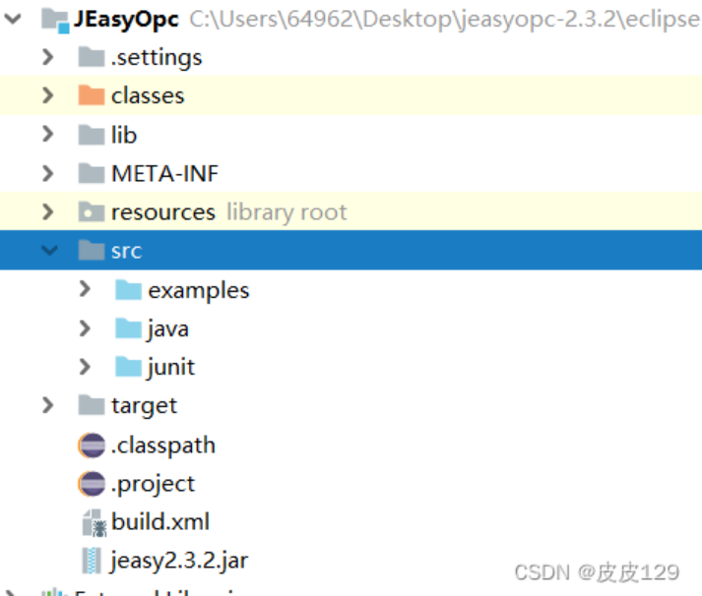
Task: Select the jeasy2.3.2.jar file name
Action: (x=179, y=562)
